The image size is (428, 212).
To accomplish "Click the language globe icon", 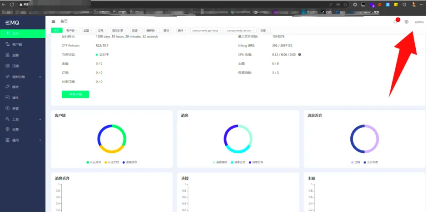I will click(x=407, y=22).
